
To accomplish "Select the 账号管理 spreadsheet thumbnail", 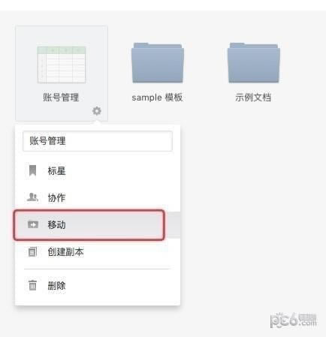I will click(x=62, y=65).
